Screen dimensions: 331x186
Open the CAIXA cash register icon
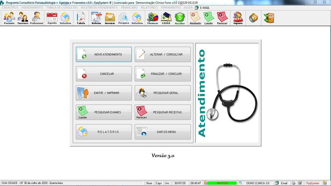coord(166,18)
